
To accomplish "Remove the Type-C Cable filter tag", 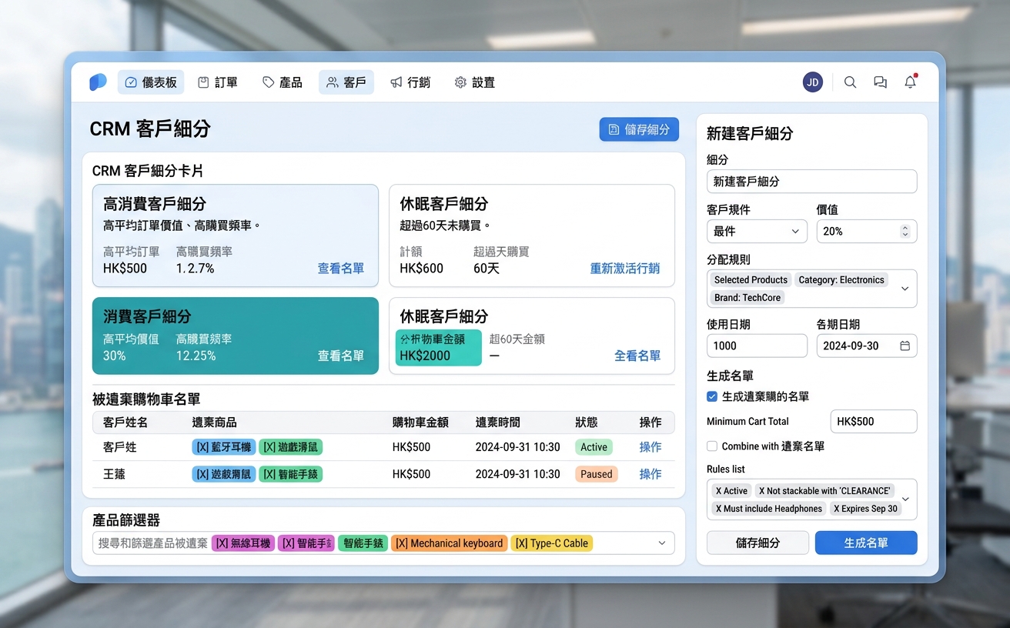I will (521, 543).
